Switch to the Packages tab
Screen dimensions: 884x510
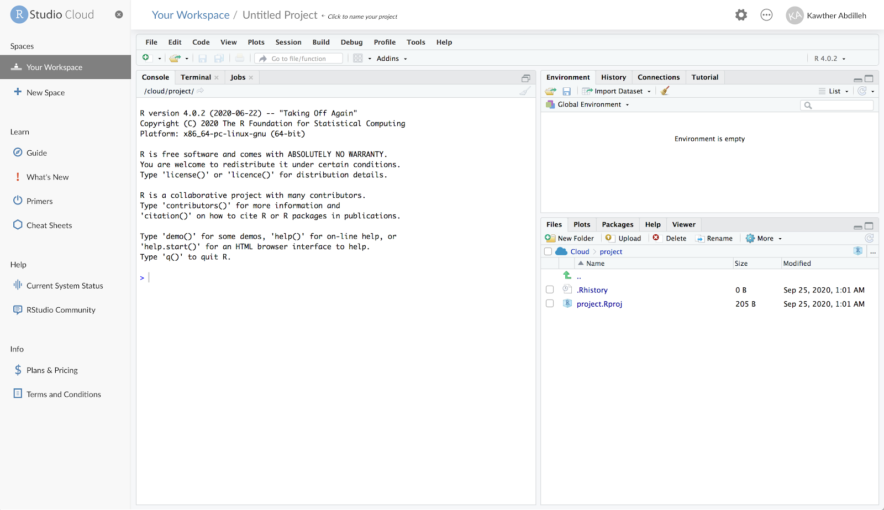tap(617, 224)
